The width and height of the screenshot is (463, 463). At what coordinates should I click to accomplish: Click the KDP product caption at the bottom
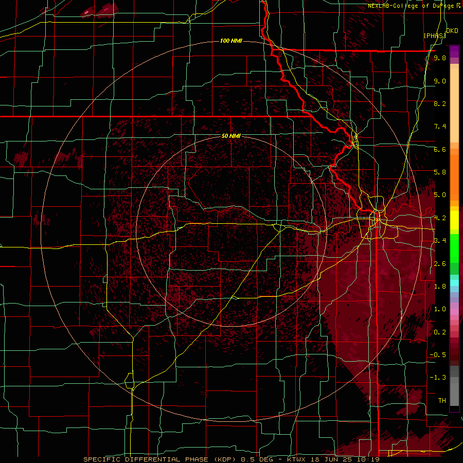pos(232,459)
